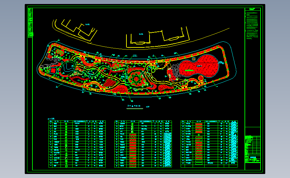This screenshot has width=290, height=178.
Task: Click the title block at the sheet's lower right
Action: [x=253, y=149]
